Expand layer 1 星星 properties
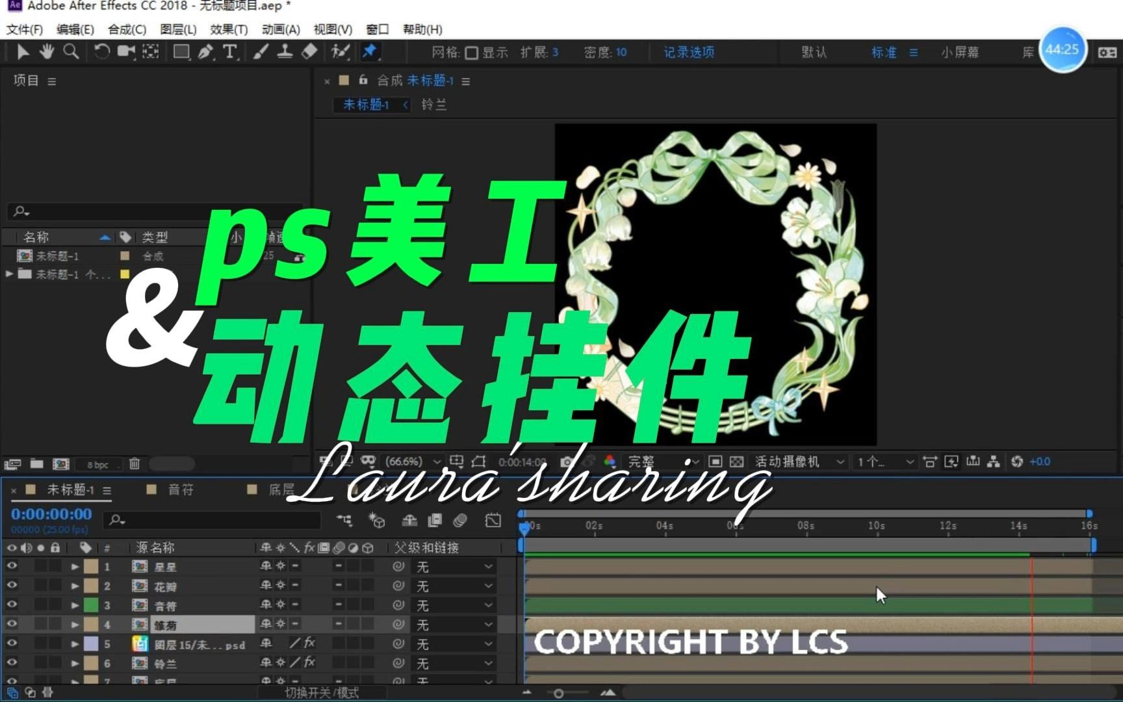Image resolution: width=1123 pixels, height=702 pixels. [75, 567]
